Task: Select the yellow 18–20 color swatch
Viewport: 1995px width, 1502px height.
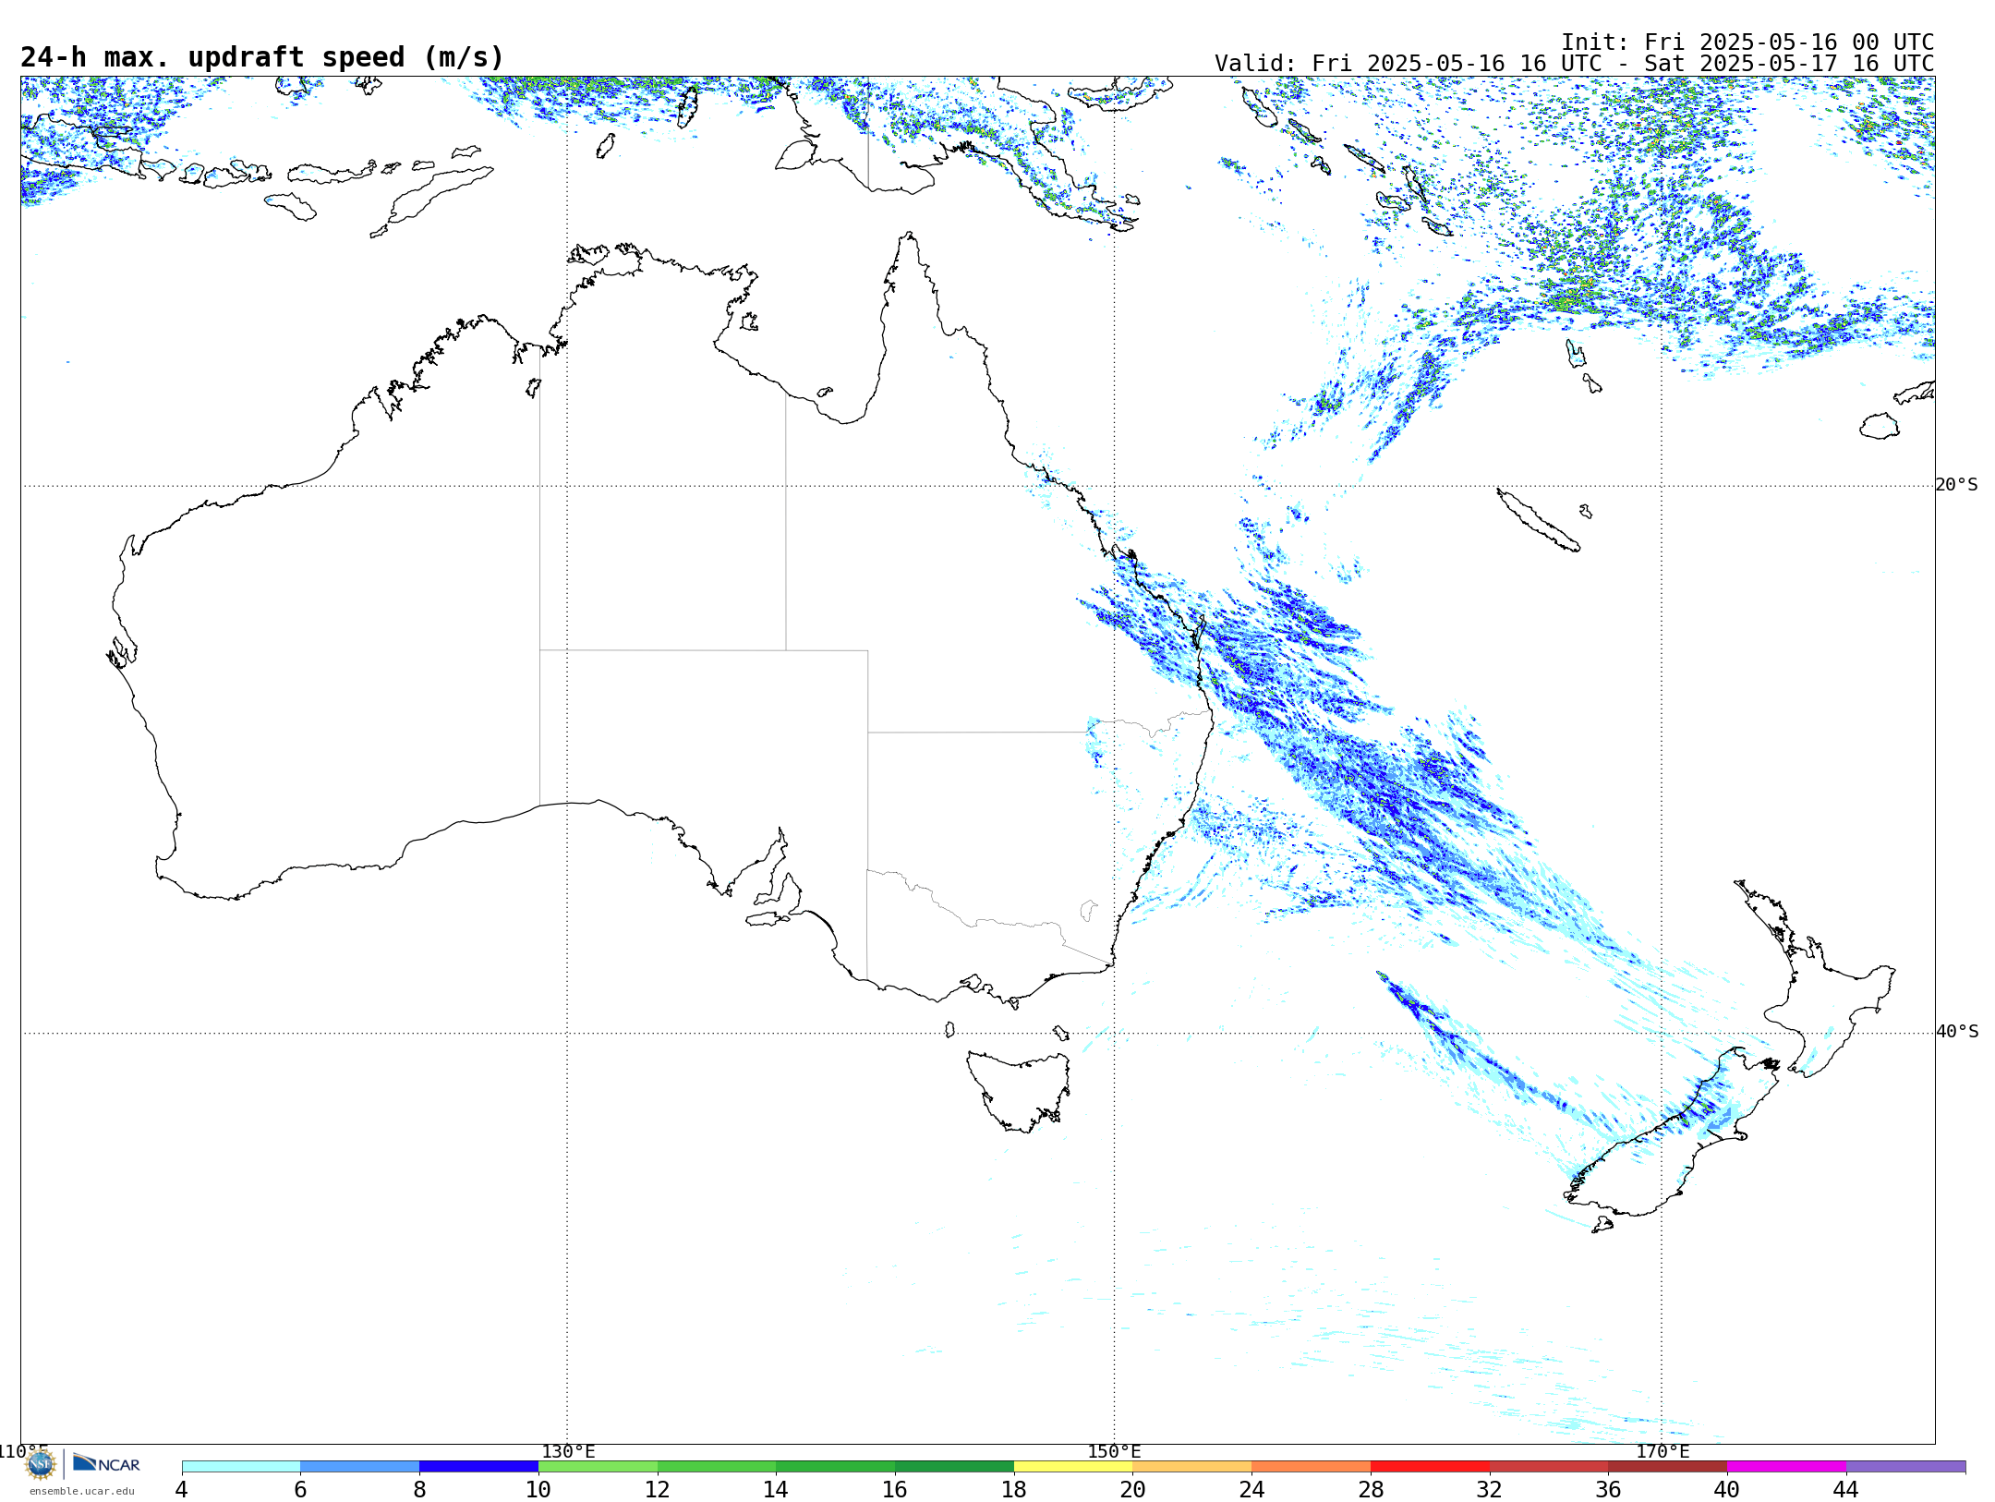Action: click(1073, 1466)
